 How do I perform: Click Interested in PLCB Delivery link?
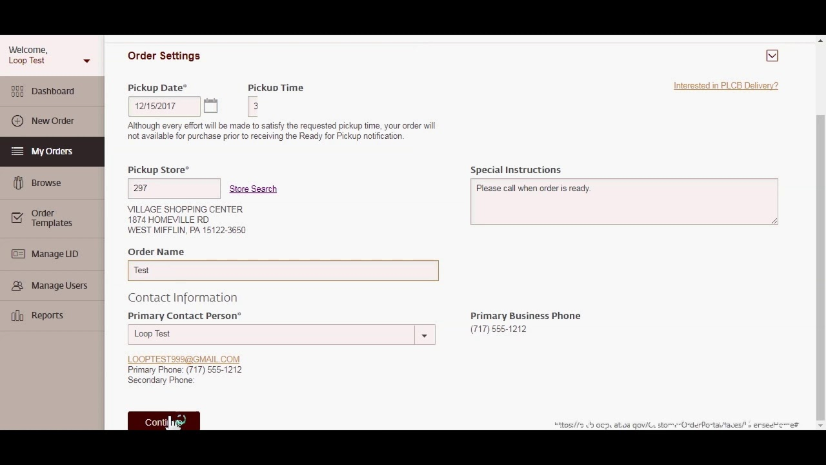pyautogui.click(x=725, y=85)
